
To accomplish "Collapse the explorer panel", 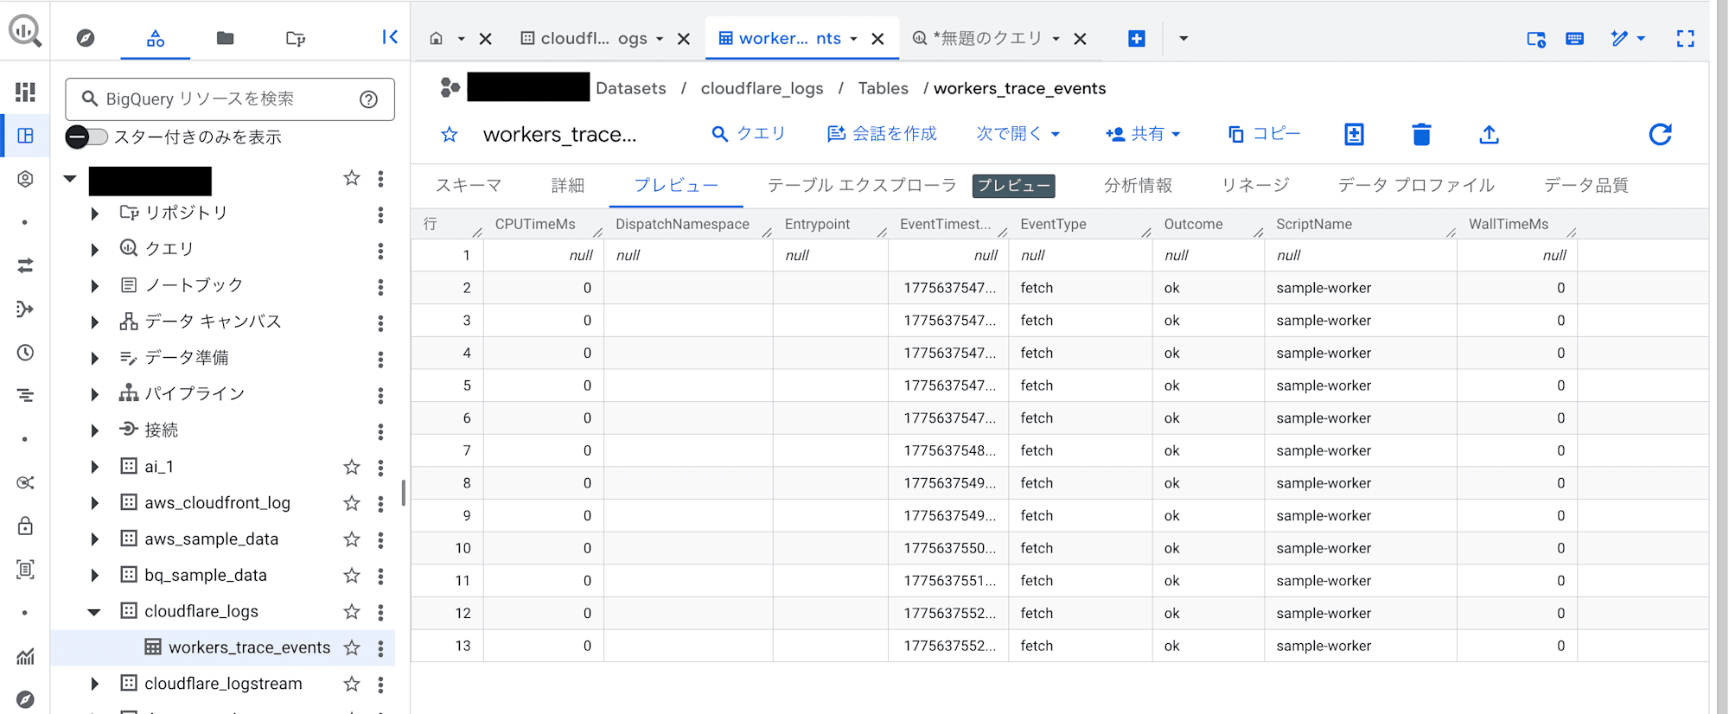I will 390,36.
